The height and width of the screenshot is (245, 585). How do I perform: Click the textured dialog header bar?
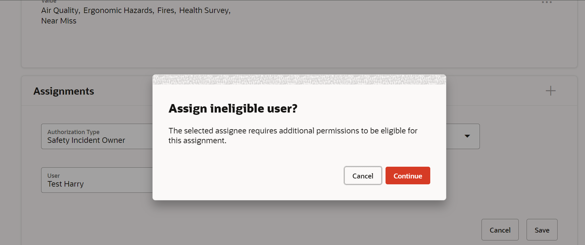tap(299, 78)
